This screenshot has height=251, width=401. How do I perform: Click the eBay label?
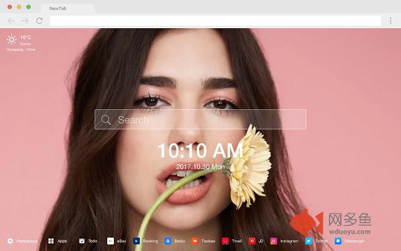[x=122, y=241]
